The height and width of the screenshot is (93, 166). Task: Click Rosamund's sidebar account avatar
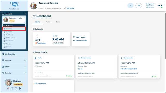[x=6, y=20]
